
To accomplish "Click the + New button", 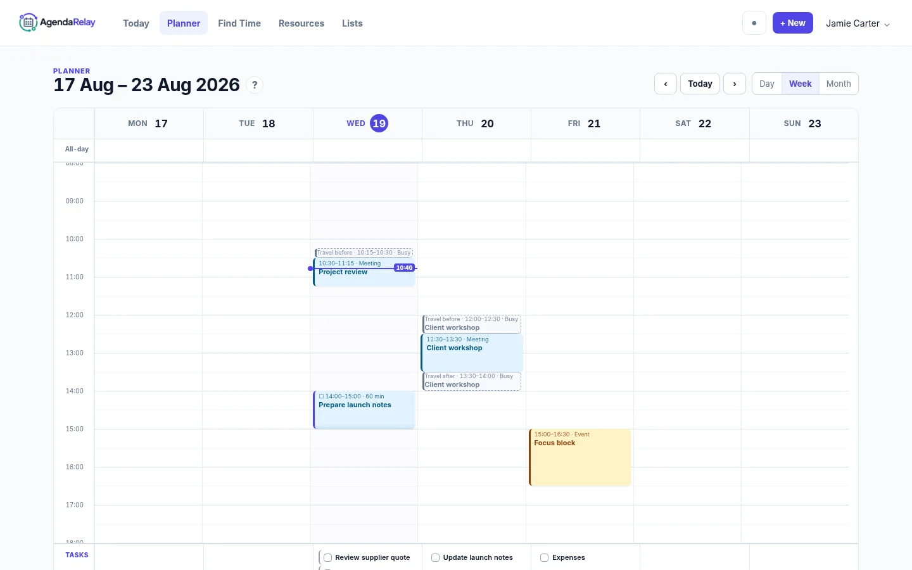I will pos(793,23).
